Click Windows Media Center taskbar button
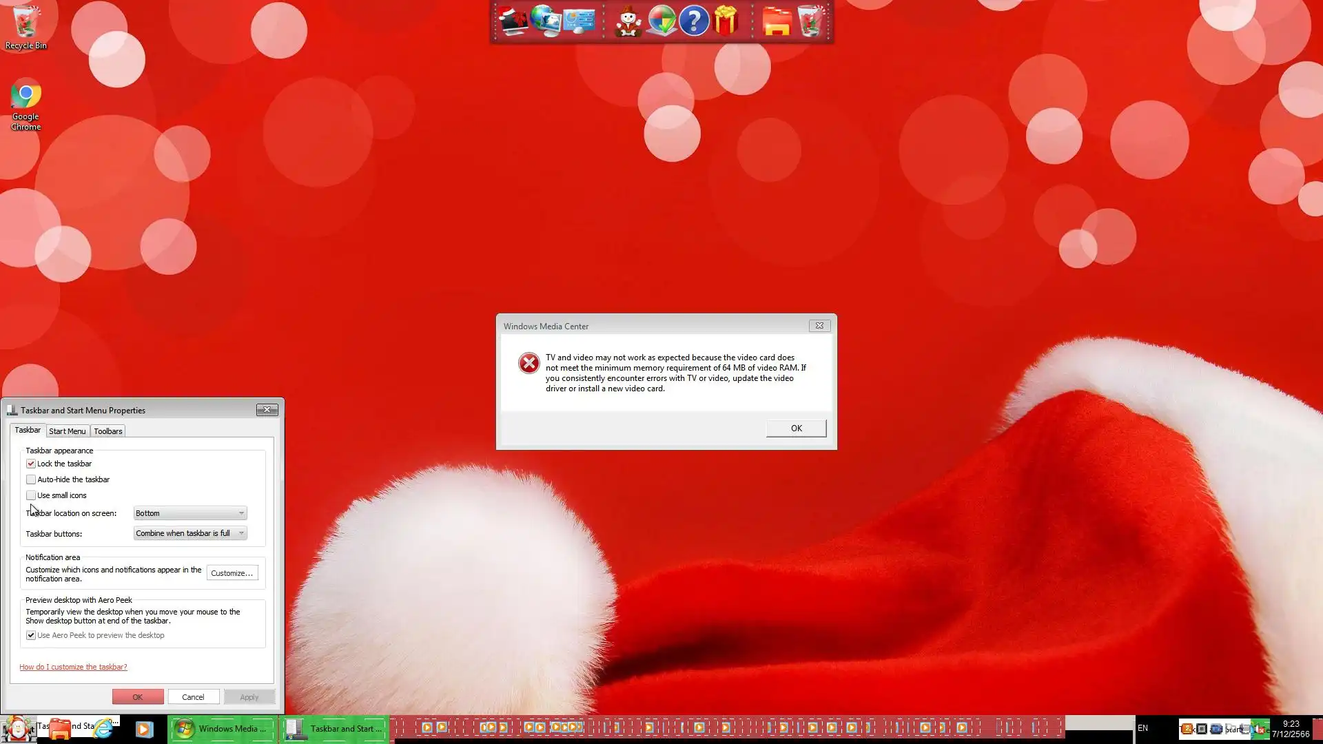Screen dimensions: 1323x744 tap(222, 729)
